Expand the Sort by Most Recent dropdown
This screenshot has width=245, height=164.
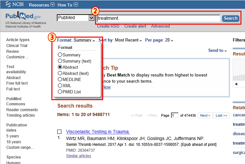120,40
